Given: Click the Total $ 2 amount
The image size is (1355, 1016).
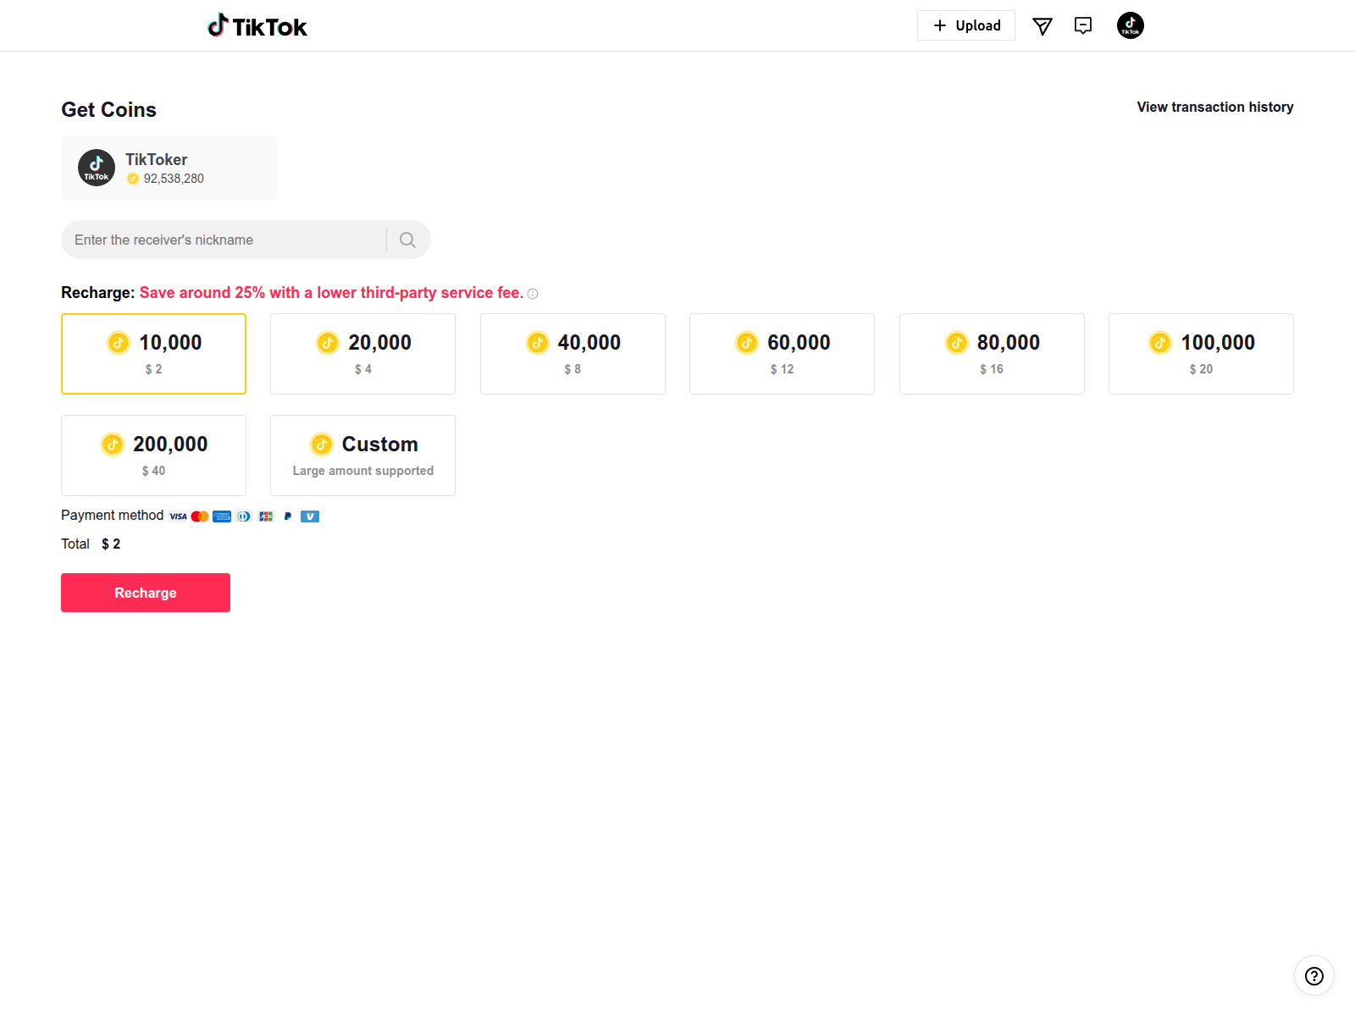Looking at the screenshot, I should [111, 544].
